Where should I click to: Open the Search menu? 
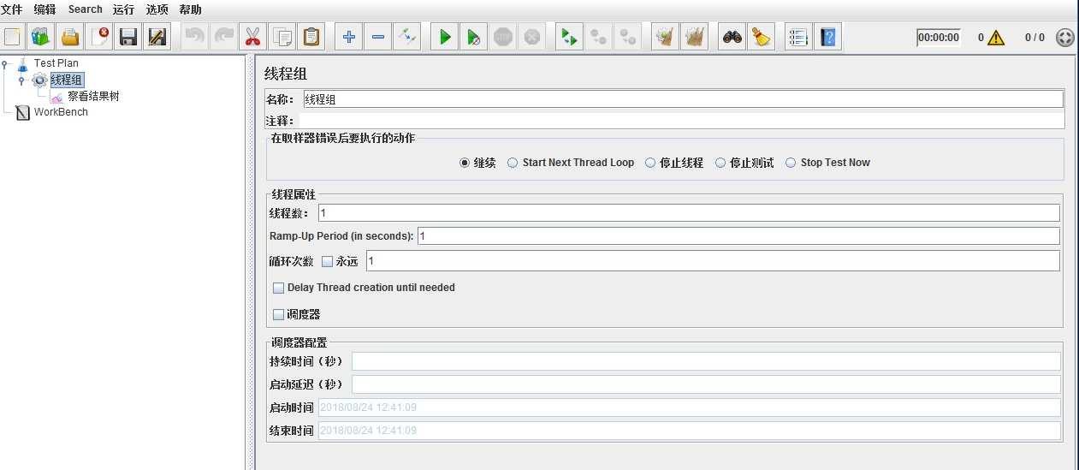click(86, 9)
